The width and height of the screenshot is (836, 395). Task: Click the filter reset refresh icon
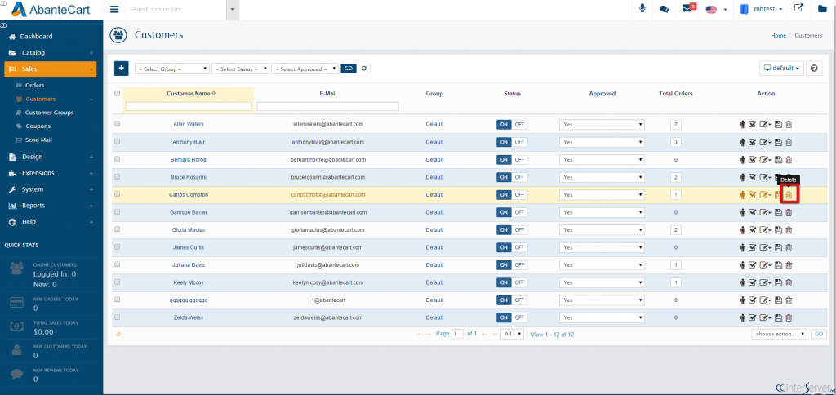click(x=363, y=69)
